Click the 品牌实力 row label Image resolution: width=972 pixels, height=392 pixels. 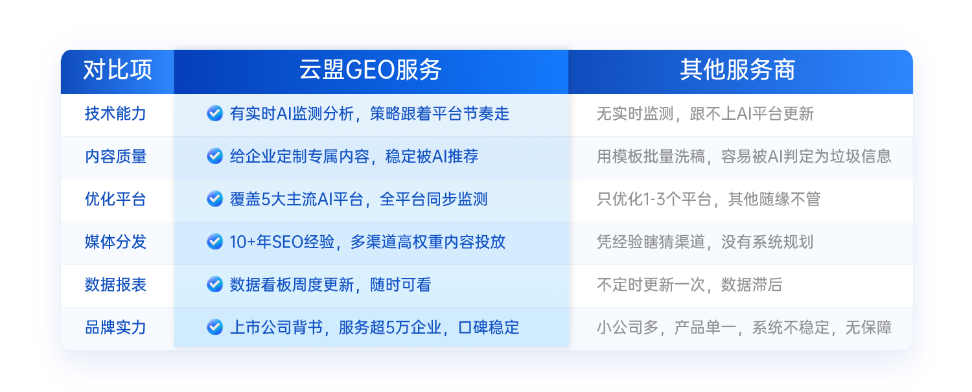tap(115, 327)
